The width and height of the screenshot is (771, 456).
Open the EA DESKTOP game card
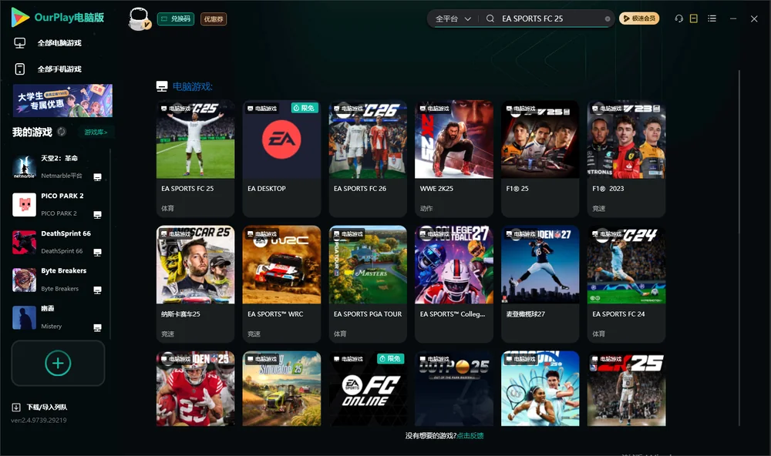tap(281, 159)
